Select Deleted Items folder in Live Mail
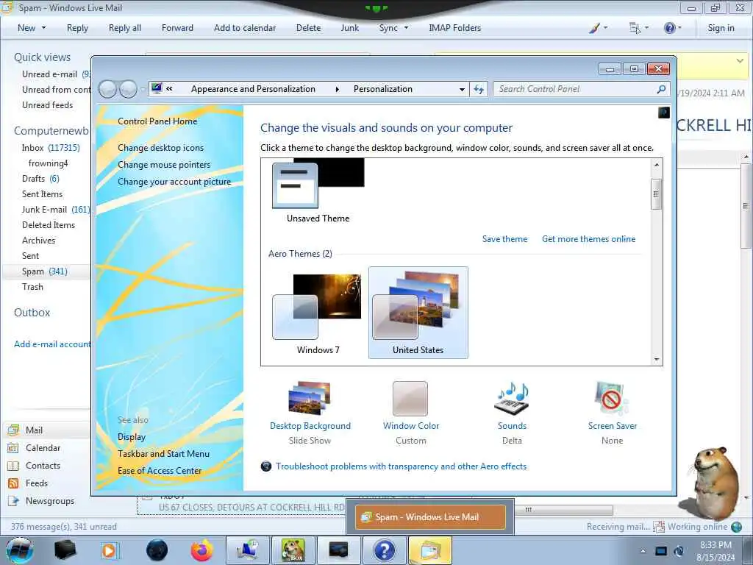The width and height of the screenshot is (753, 565). (x=49, y=225)
